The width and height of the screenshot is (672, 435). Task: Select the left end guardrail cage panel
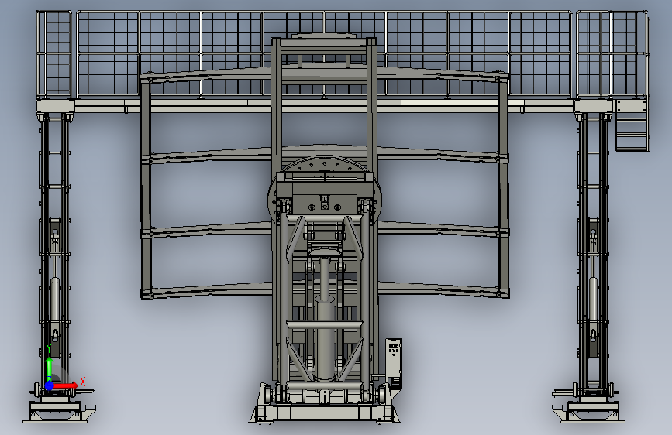(54, 54)
